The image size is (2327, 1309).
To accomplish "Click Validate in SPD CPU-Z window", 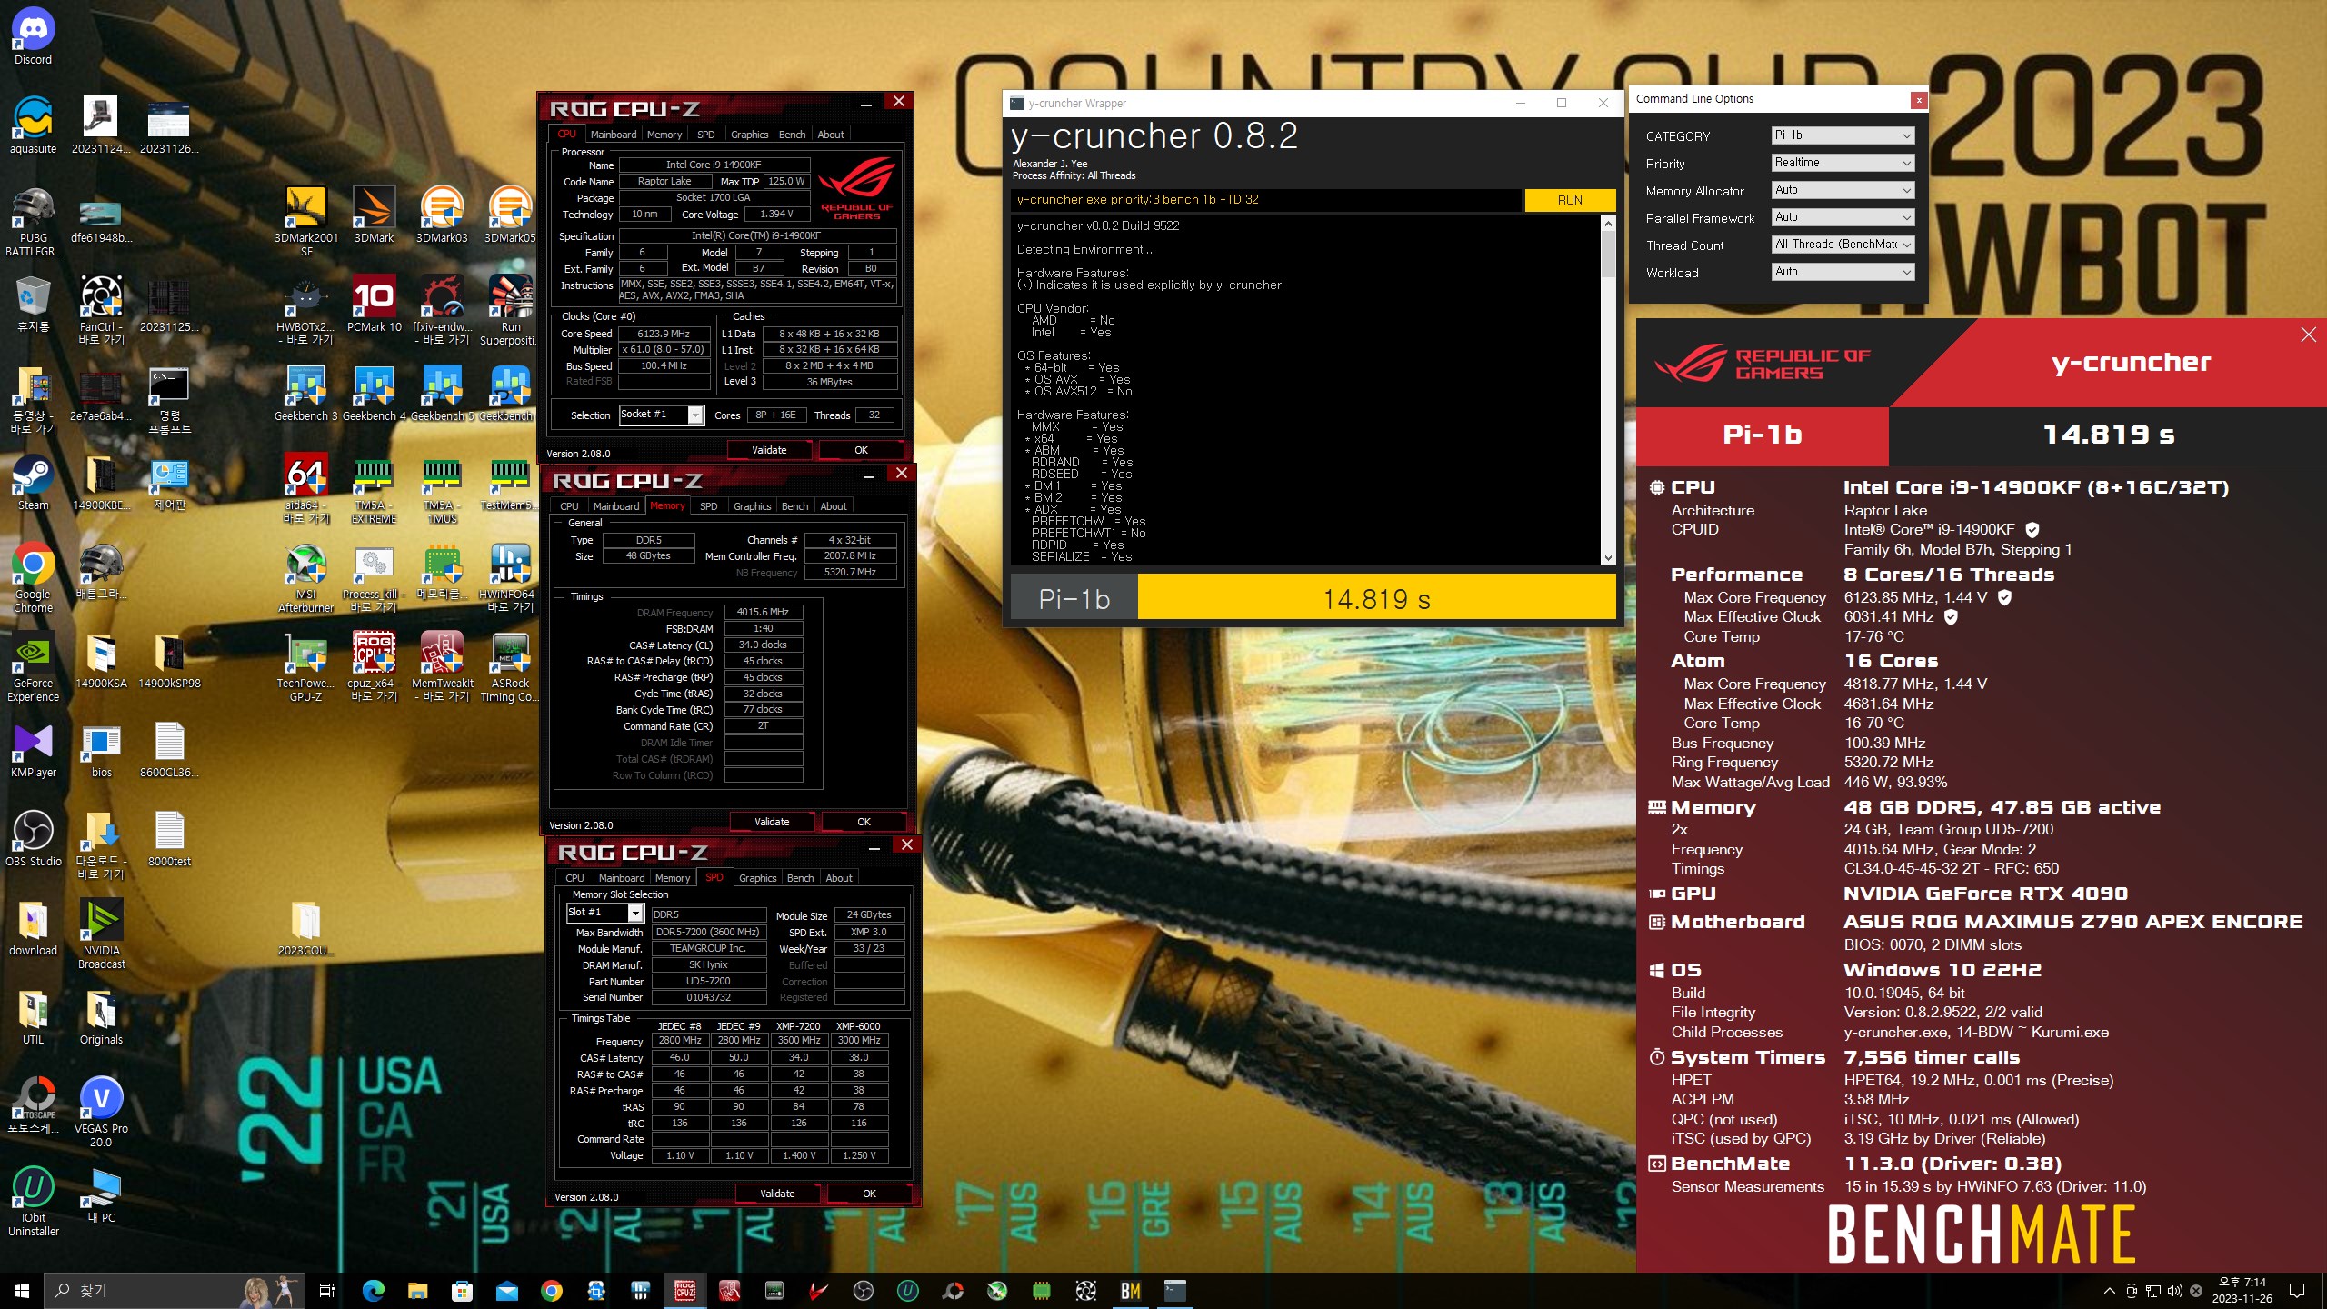I will coord(777,1194).
